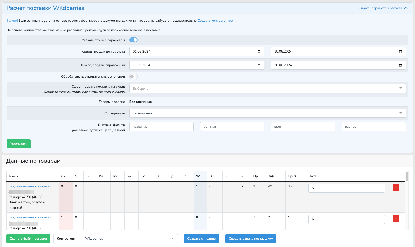The height and width of the screenshot is (247, 415).
Task: Enable 'Обрабатывать отрицательные значения' switch
Action: [x=134, y=77]
